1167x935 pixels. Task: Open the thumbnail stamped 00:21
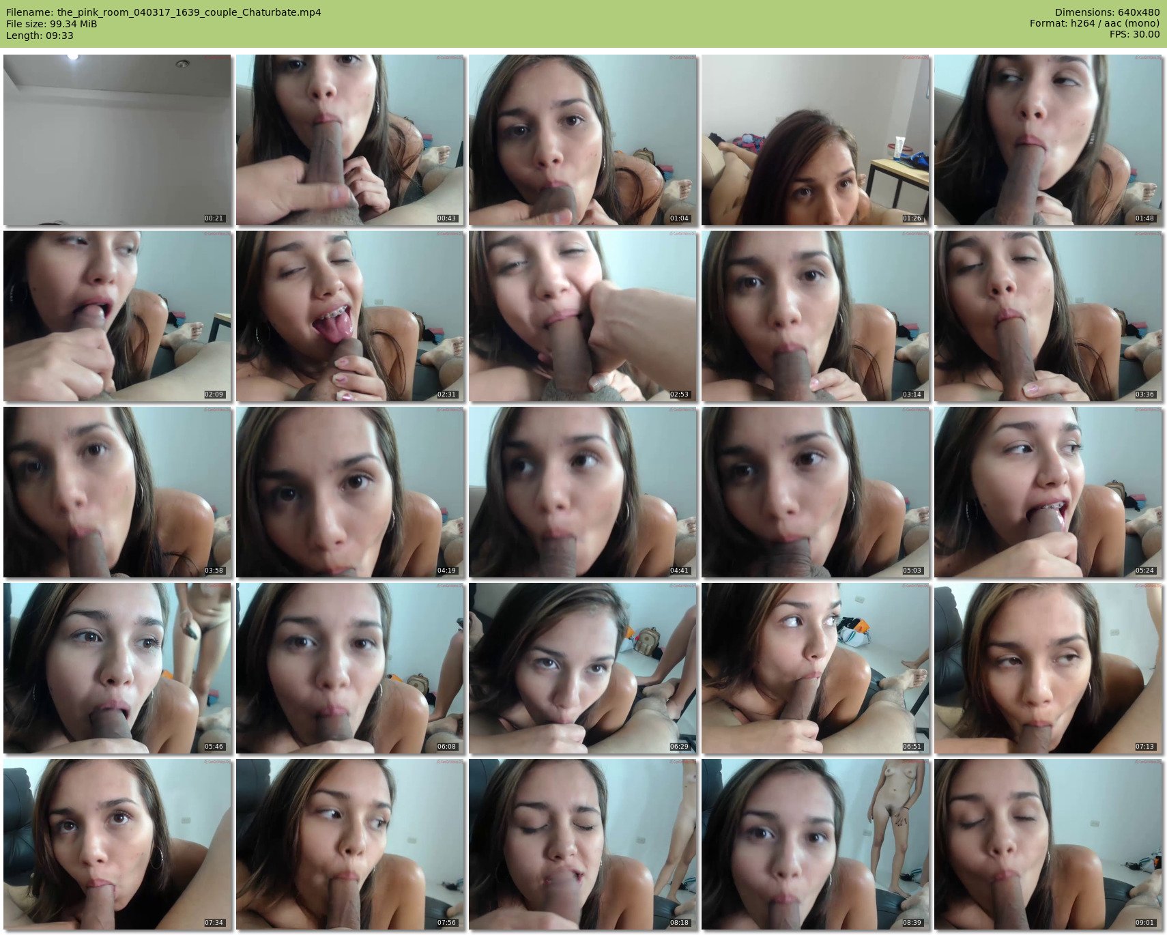click(x=117, y=140)
